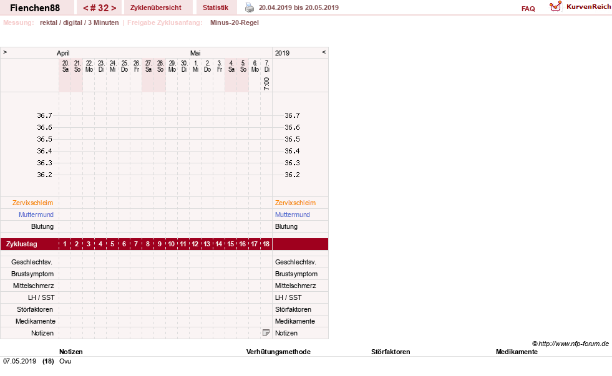
Task: Click the Minus-20-Regel text
Action: coord(234,22)
